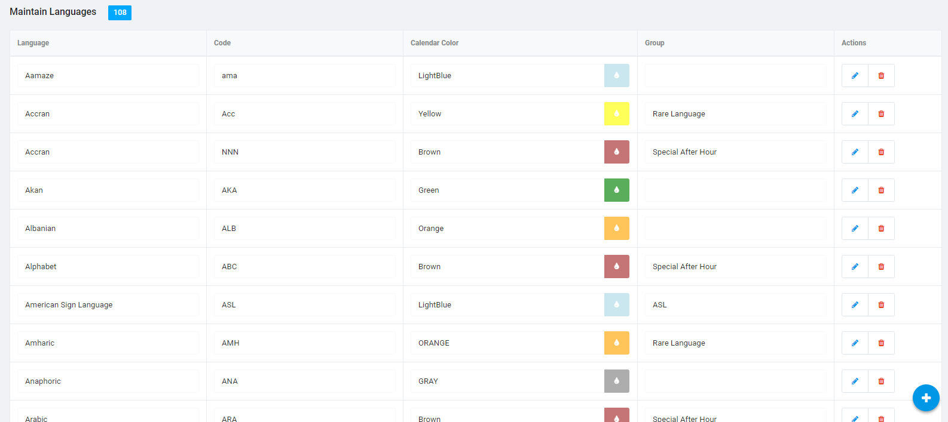
Task: Click the Aamaze language name field
Action: point(108,76)
